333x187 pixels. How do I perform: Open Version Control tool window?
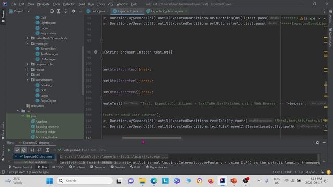pos(20,167)
